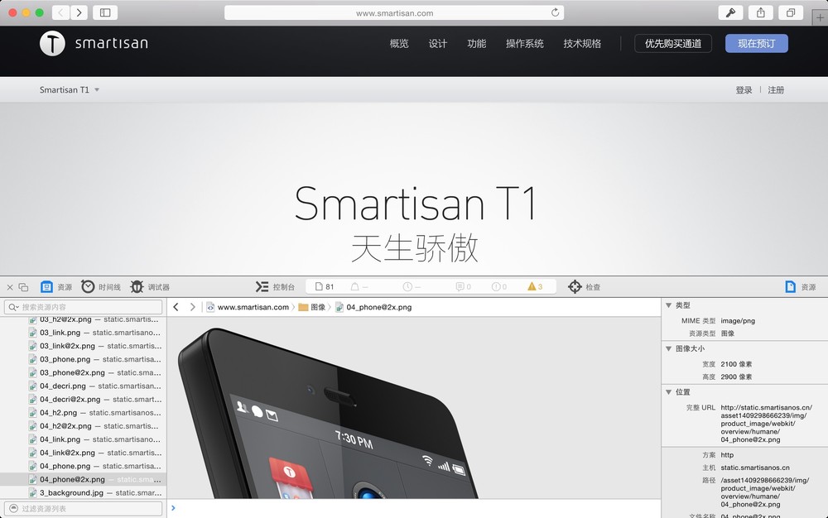This screenshot has width=828, height=518.
Task: Toggle the Safari sidebar
Action: pyautogui.click(x=105, y=12)
